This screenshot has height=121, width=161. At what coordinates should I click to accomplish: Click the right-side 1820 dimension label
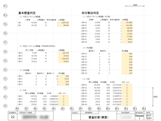pyautogui.click(x=155, y=97)
